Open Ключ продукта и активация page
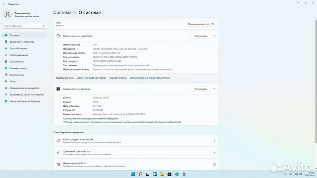Viewport: 317px width, 178px height. (136, 141)
